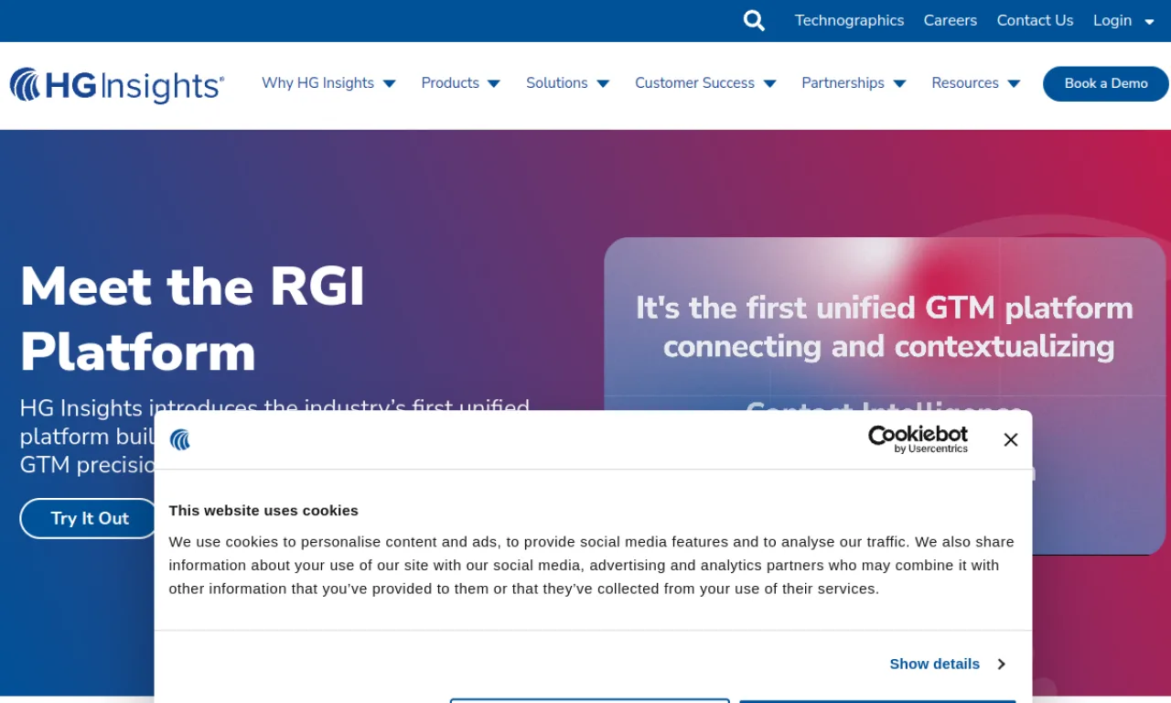The width and height of the screenshot is (1171, 703).
Task: Expand the Customer Success menu
Action: (705, 83)
